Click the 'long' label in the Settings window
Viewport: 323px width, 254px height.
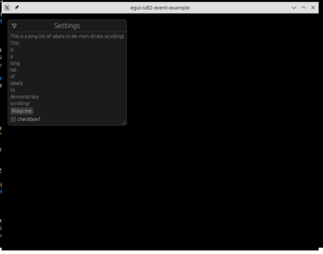pos(15,63)
